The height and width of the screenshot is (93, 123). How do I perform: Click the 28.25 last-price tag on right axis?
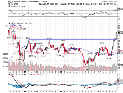[120, 33]
